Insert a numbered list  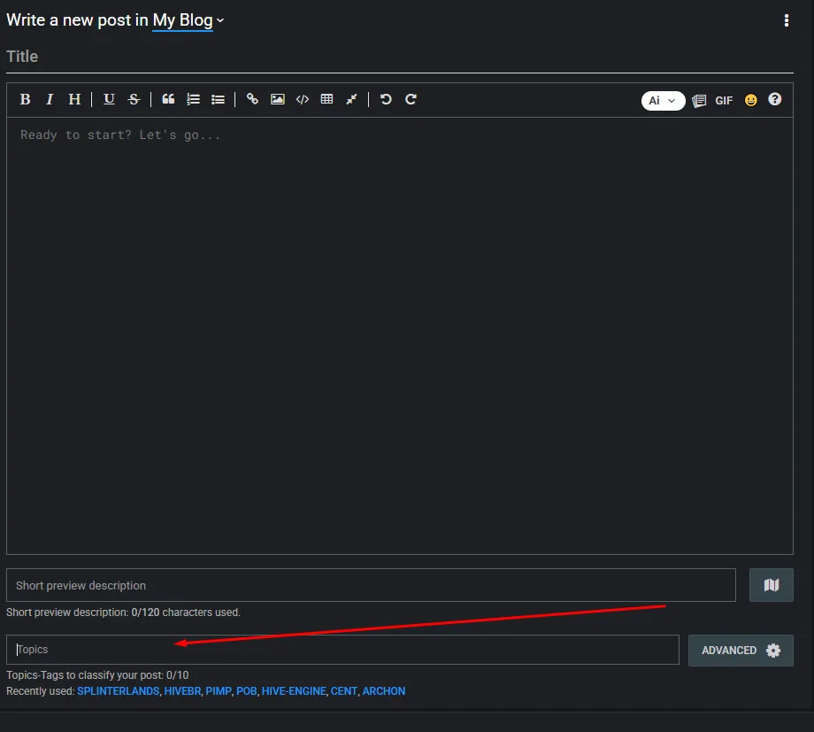193,99
